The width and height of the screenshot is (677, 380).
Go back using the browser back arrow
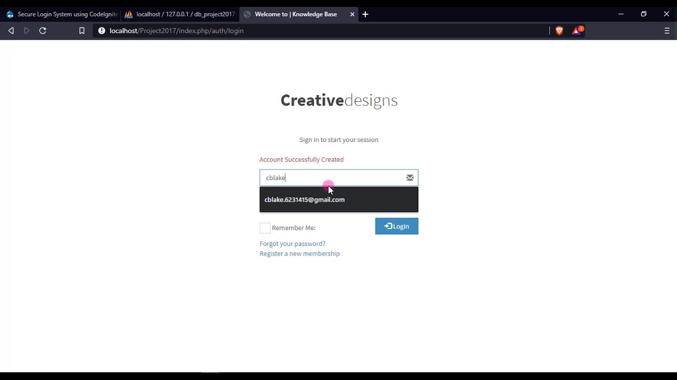point(11,31)
